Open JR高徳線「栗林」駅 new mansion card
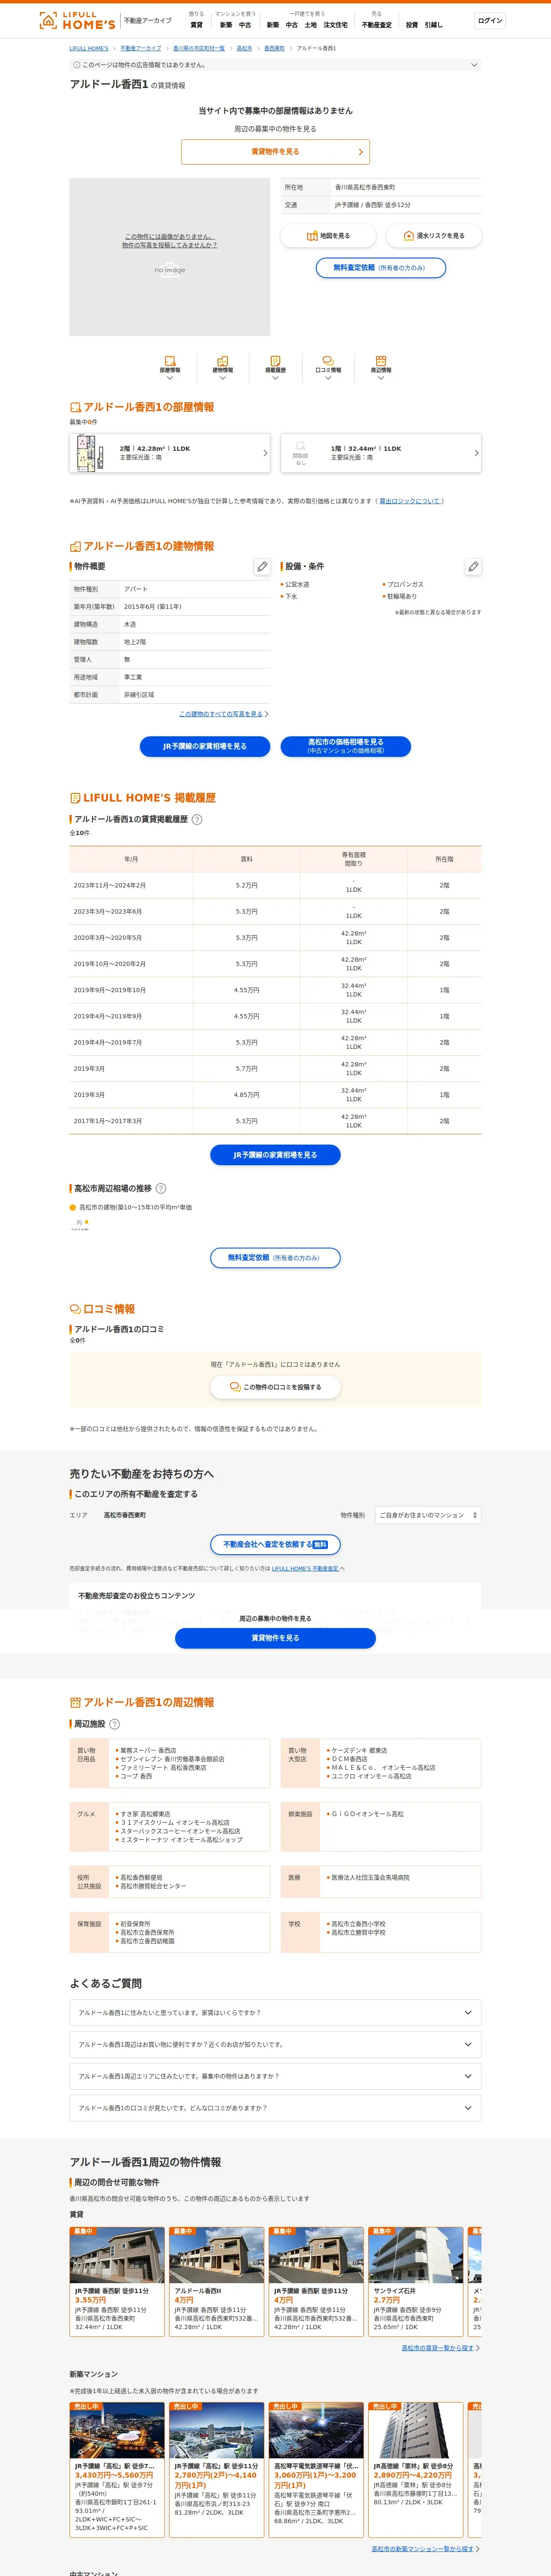The height and width of the screenshot is (2576, 551). point(416,2469)
